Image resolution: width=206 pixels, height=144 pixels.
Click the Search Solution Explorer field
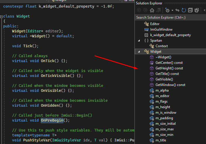coord(170,17)
